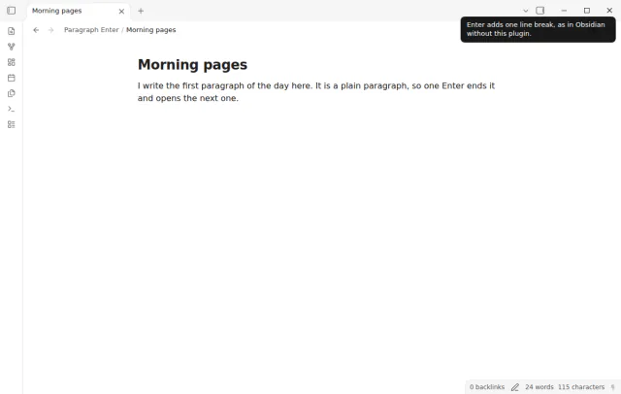The width and height of the screenshot is (621, 394).
Task: Navigate forward with the right arrow
Action: (x=50, y=30)
